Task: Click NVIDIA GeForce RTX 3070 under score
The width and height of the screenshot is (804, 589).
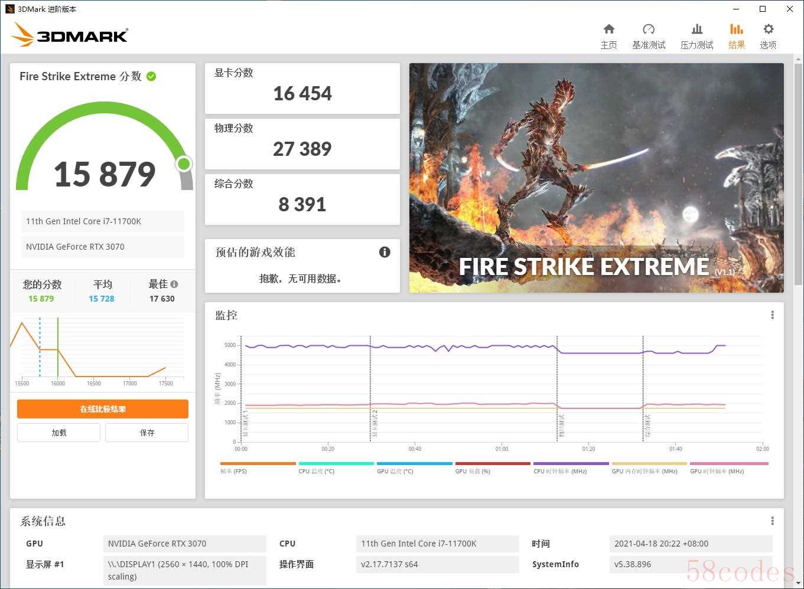Action: (103, 247)
